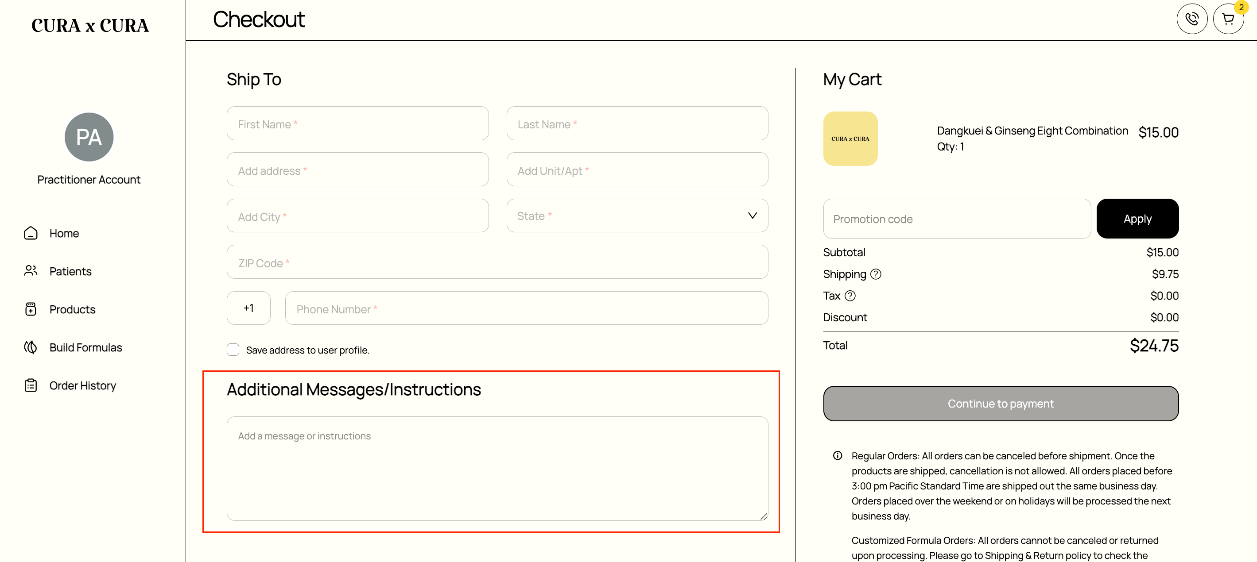The width and height of the screenshot is (1257, 562).
Task: Open the shopping cart icon
Action: click(1228, 19)
